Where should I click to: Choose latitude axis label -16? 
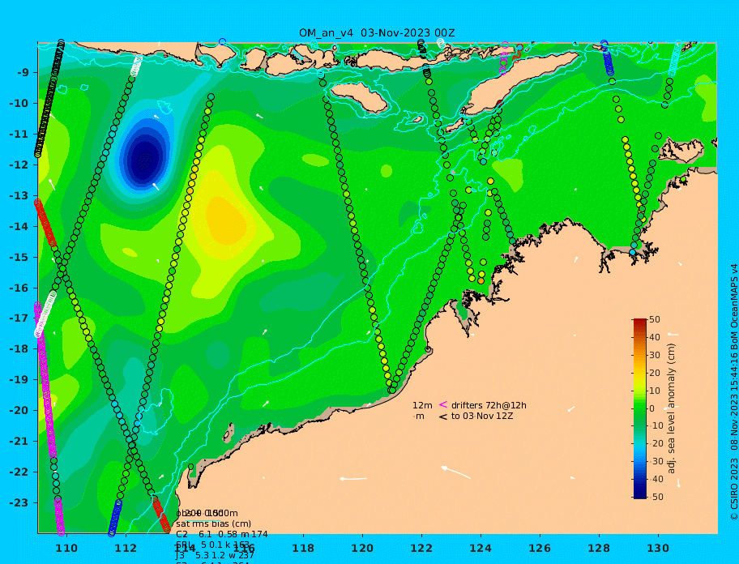(19, 288)
